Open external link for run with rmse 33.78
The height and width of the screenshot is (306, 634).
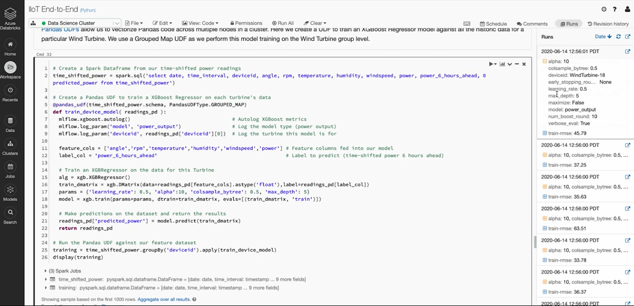tap(628, 240)
